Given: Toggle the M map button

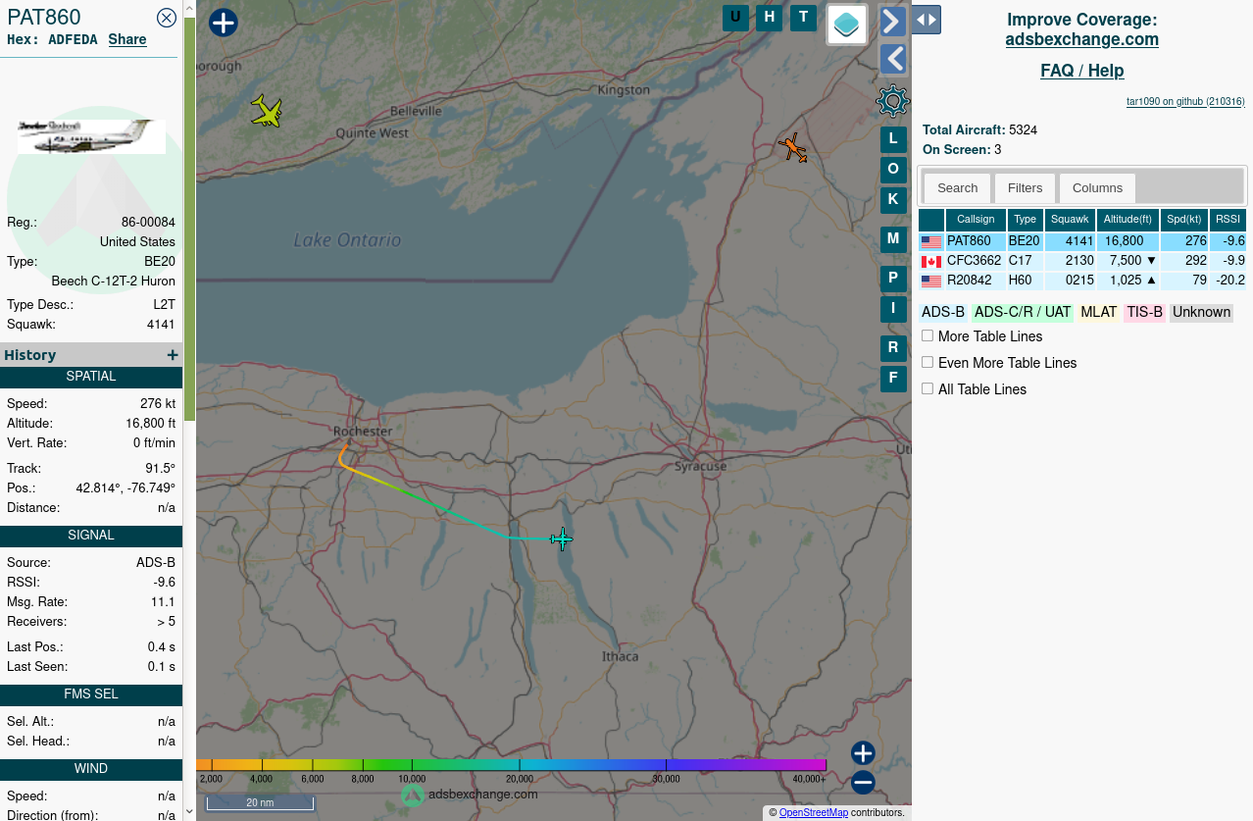Looking at the screenshot, I should click(893, 239).
